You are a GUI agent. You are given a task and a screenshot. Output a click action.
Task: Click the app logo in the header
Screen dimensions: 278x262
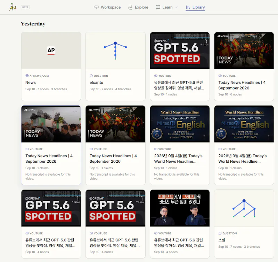tap(13, 7)
